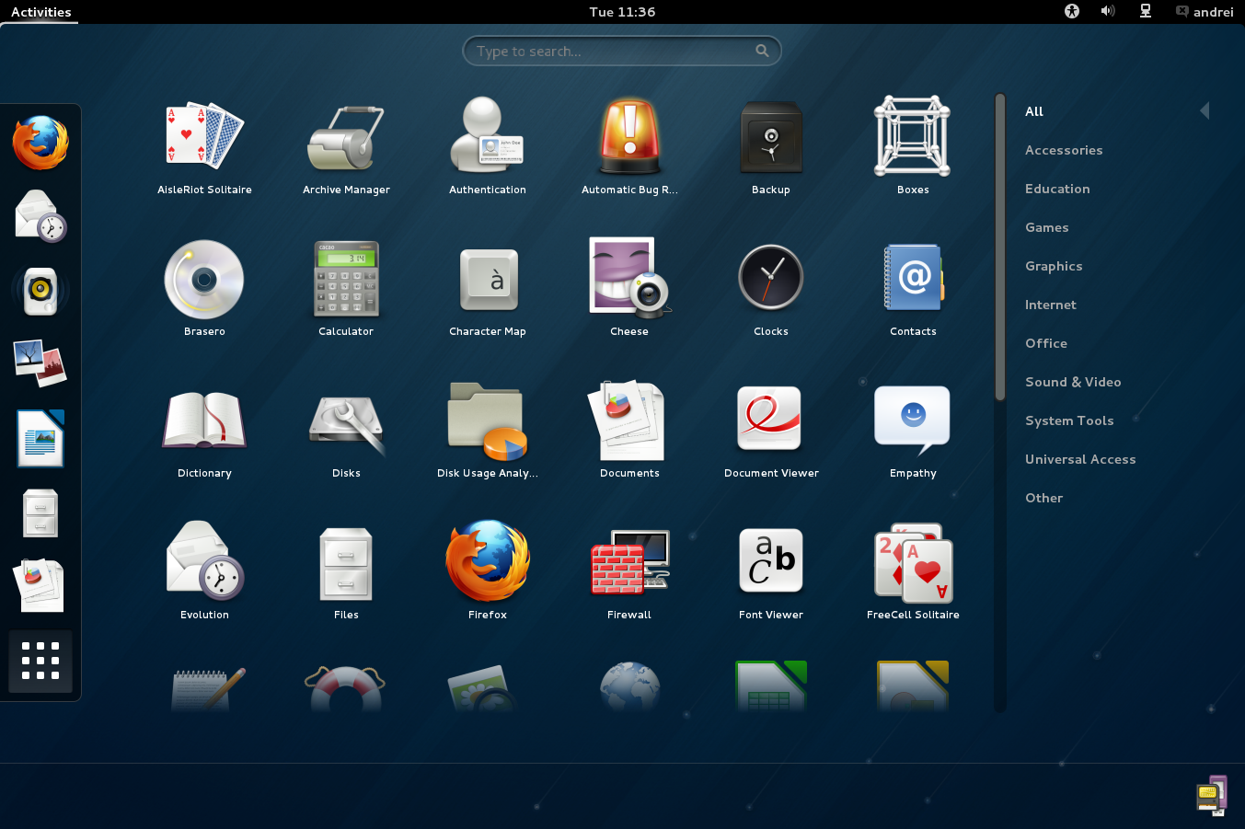Filter by Accessories category
This screenshot has height=829, width=1245.
point(1064,150)
